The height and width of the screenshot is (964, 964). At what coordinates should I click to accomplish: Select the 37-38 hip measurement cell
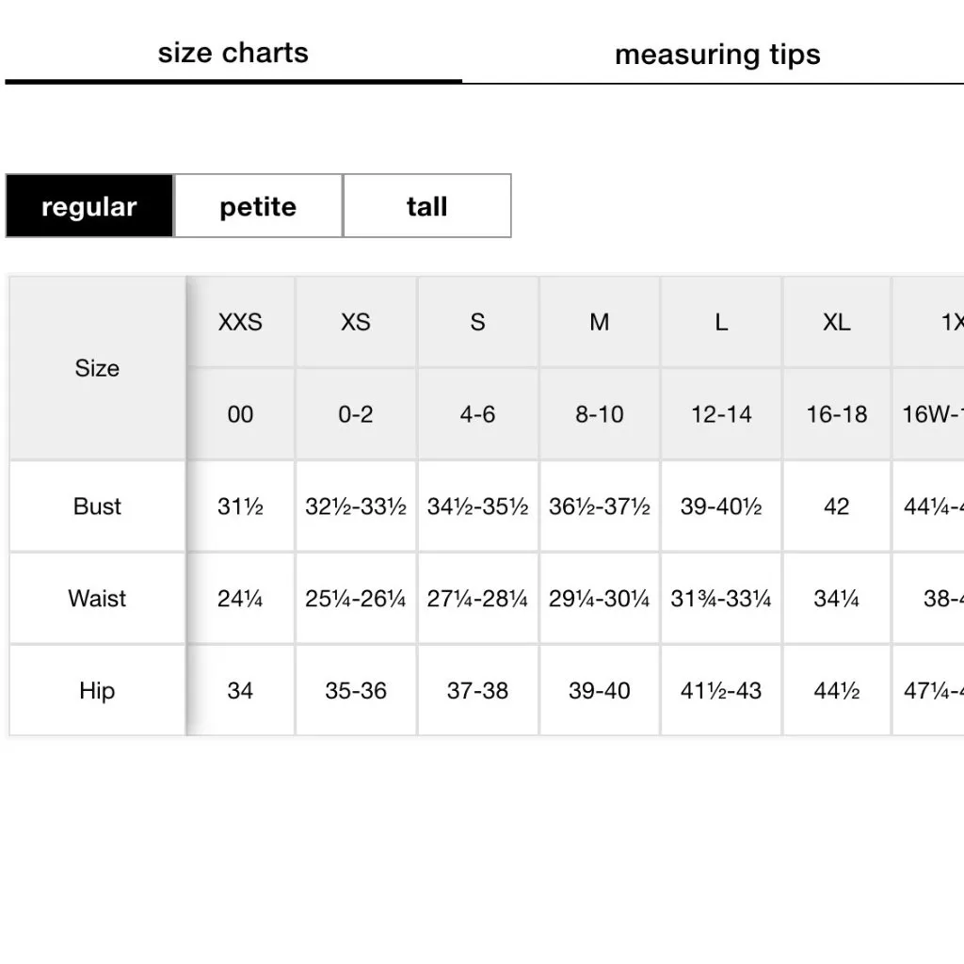tap(477, 691)
